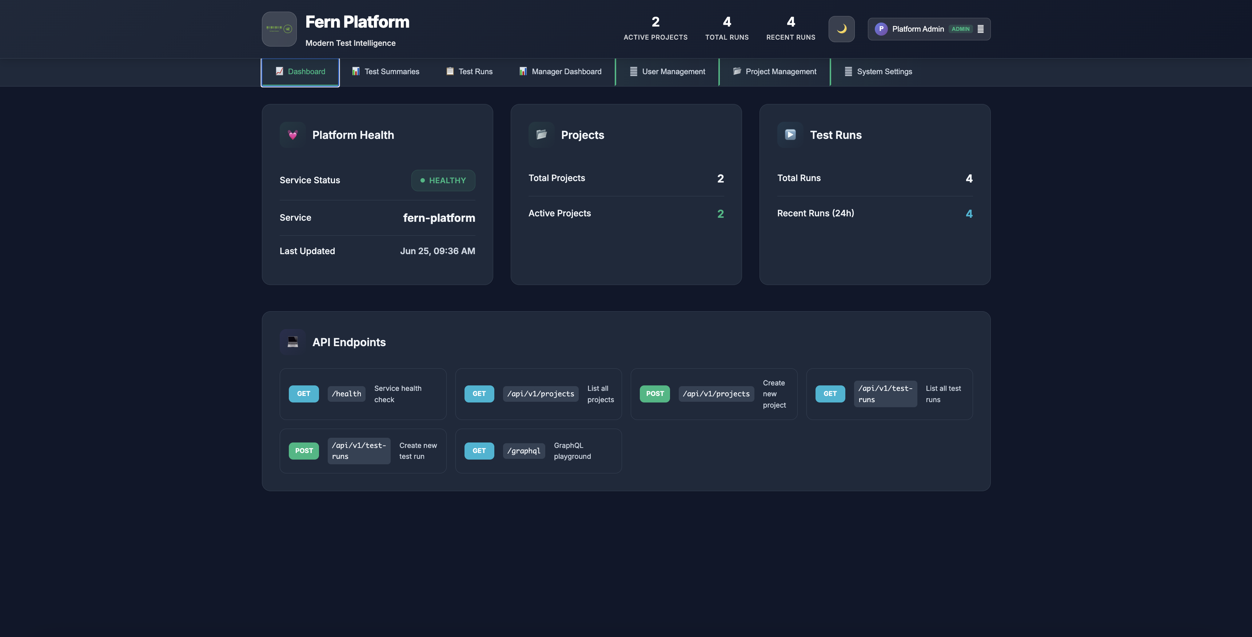Viewport: 1252px width, 637px height.
Task: Switch to the Dashboard tab
Action: [300, 72]
